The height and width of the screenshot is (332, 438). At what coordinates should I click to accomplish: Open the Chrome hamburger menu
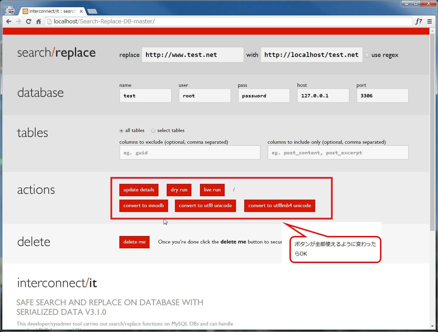tap(429, 21)
